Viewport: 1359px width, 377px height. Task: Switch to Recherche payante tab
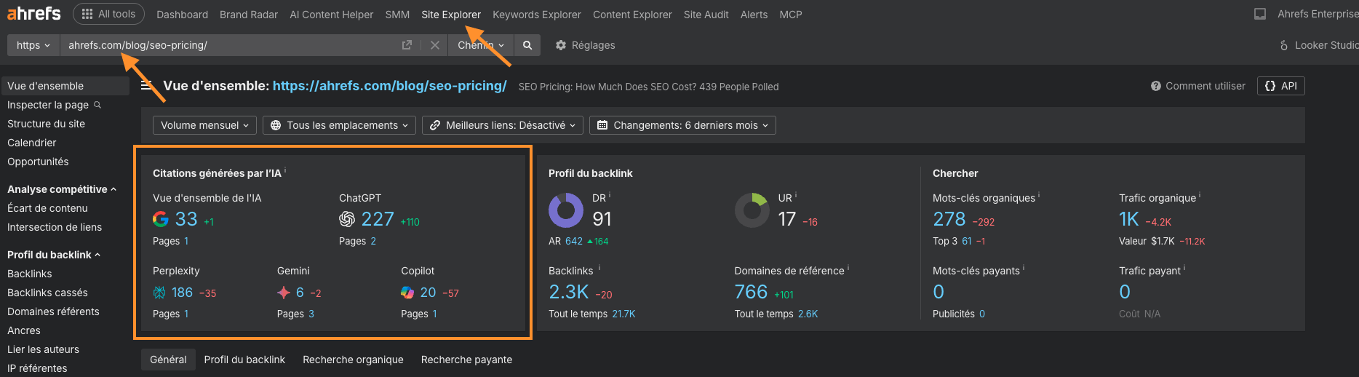point(466,360)
